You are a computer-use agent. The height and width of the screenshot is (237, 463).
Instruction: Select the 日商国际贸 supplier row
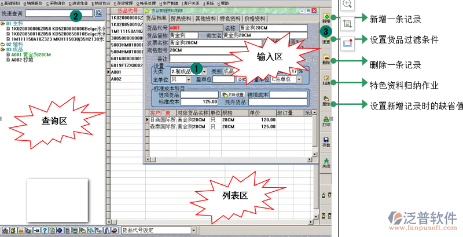point(163,120)
